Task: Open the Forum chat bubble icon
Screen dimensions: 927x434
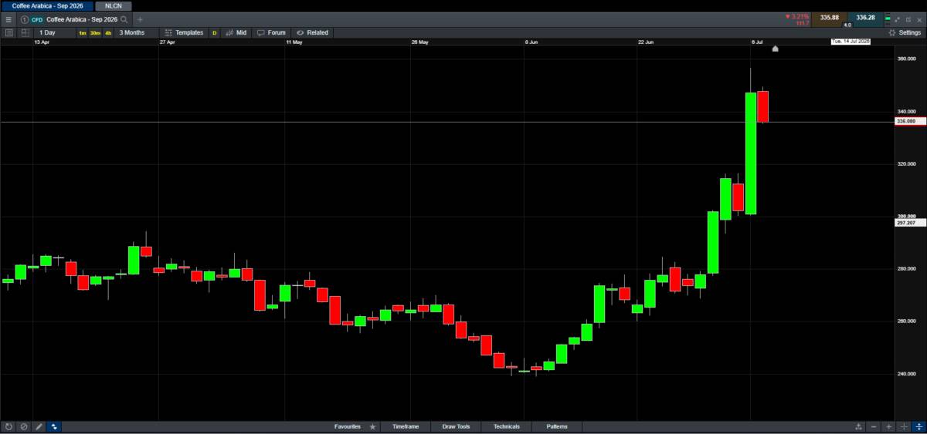Action: (261, 32)
